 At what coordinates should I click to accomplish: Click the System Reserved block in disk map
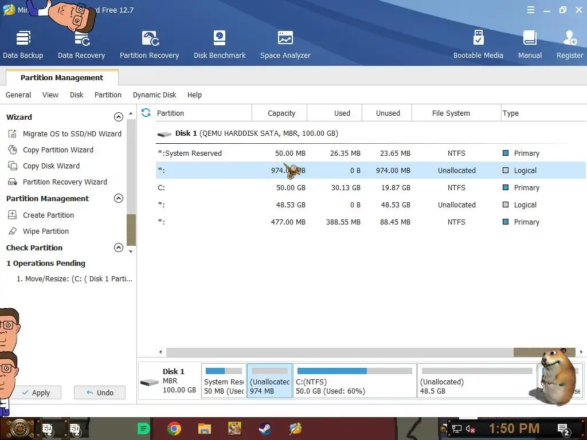click(x=224, y=381)
